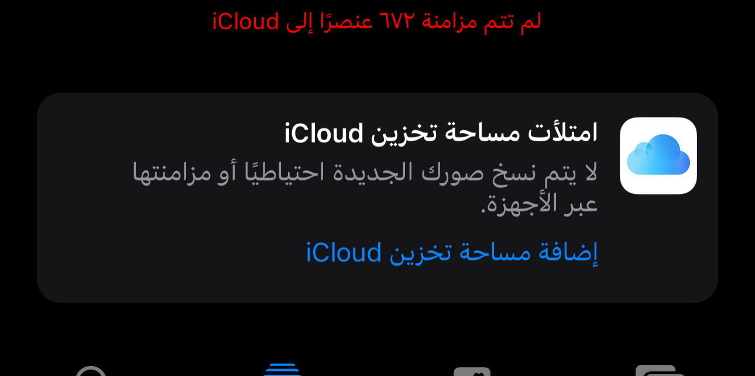Open the Search tab magnifier icon
The height and width of the screenshot is (376, 755).
(91, 371)
